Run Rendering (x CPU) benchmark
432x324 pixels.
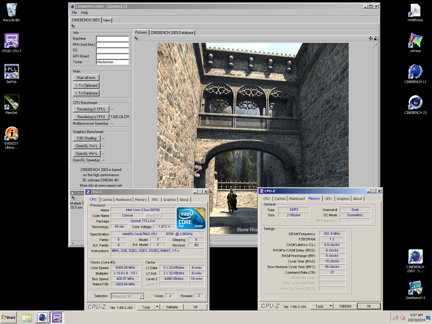click(x=91, y=117)
